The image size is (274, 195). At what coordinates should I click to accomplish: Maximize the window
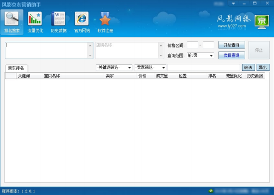click(x=255, y=3)
